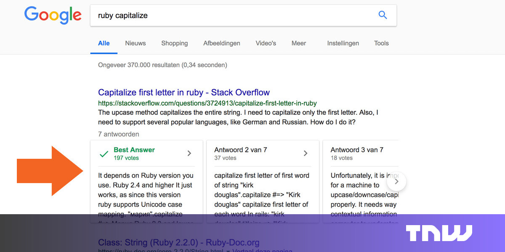Image resolution: width=505 pixels, height=252 pixels.
Task: Click the right arrow to see more answers
Action: (x=396, y=181)
